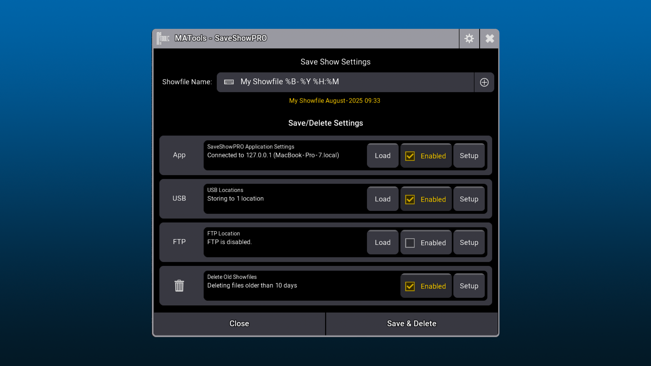Load the FTP Location settings
This screenshot has height=366, width=651.
click(x=382, y=242)
